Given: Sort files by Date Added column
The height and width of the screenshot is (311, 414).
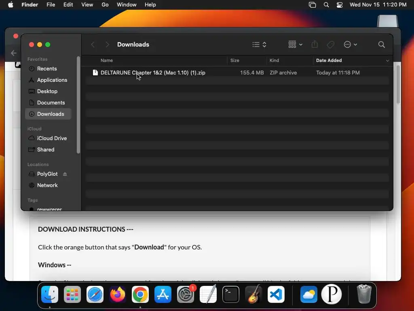Looking at the screenshot, I should tap(329, 60).
